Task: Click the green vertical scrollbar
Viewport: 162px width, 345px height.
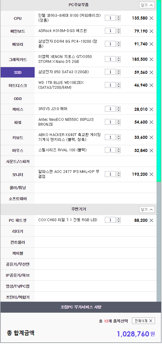Action: click(x=159, y=91)
